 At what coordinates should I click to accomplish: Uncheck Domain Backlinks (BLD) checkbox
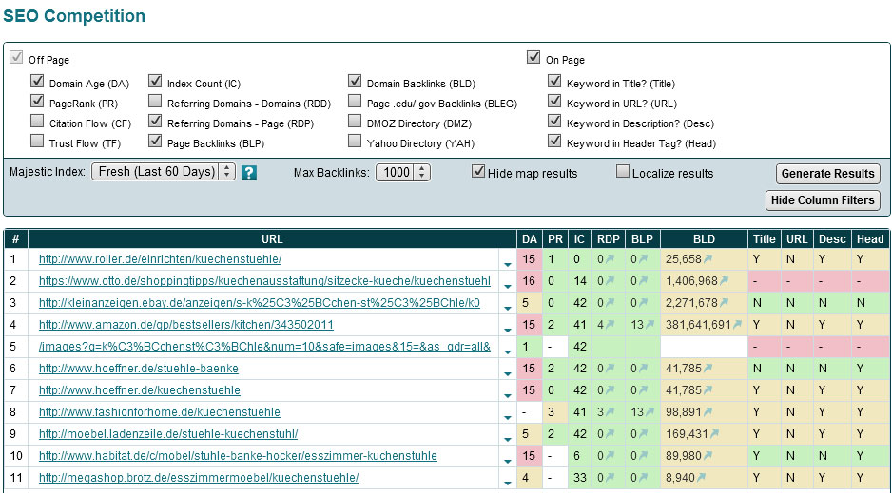[x=355, y=82]
